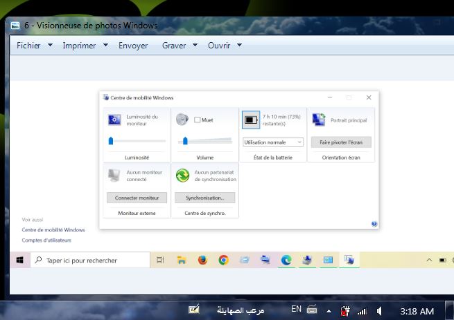The image size is (454, 320).
Task: Open the Envoyer menu item
Action: point(133,46)
